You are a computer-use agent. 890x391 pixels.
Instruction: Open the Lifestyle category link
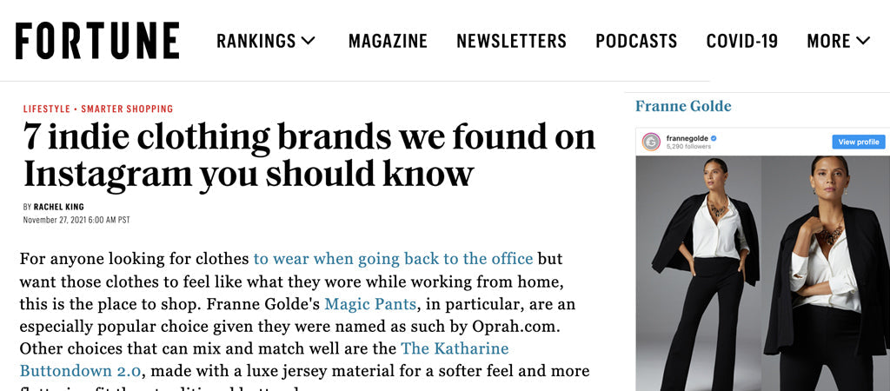click(47, 109)
